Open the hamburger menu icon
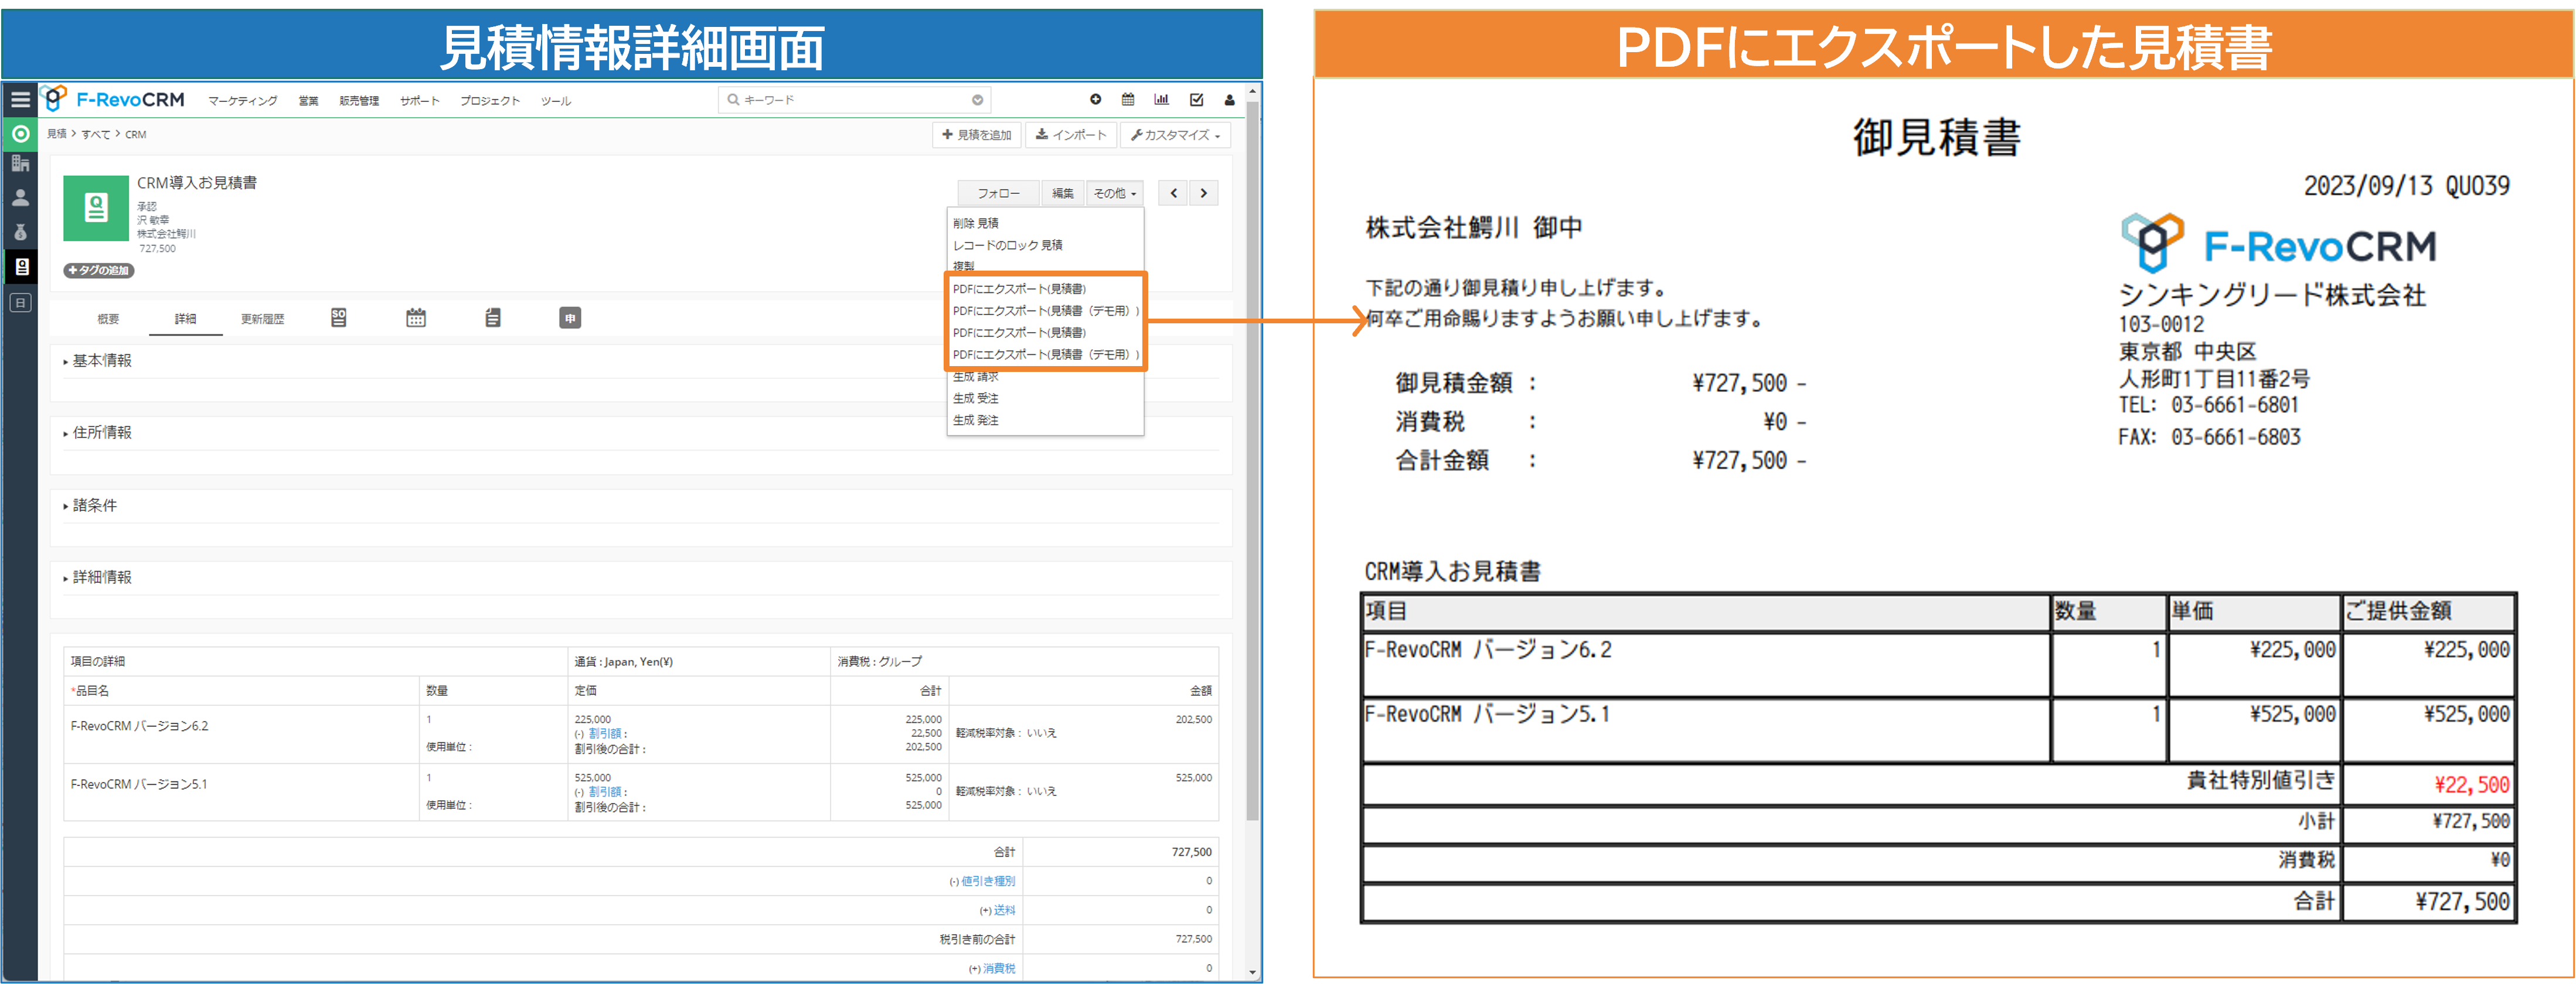Image resolution: width=2576 pixels, height=984 pixels. click(x=20, y=100)
